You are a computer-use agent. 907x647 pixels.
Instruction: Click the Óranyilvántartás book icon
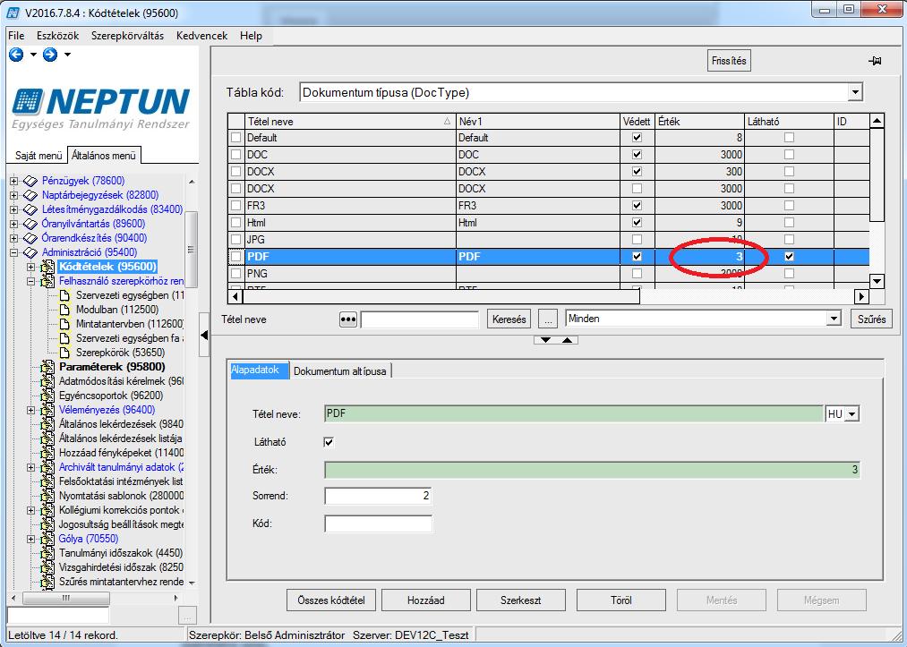pos(30,224)
